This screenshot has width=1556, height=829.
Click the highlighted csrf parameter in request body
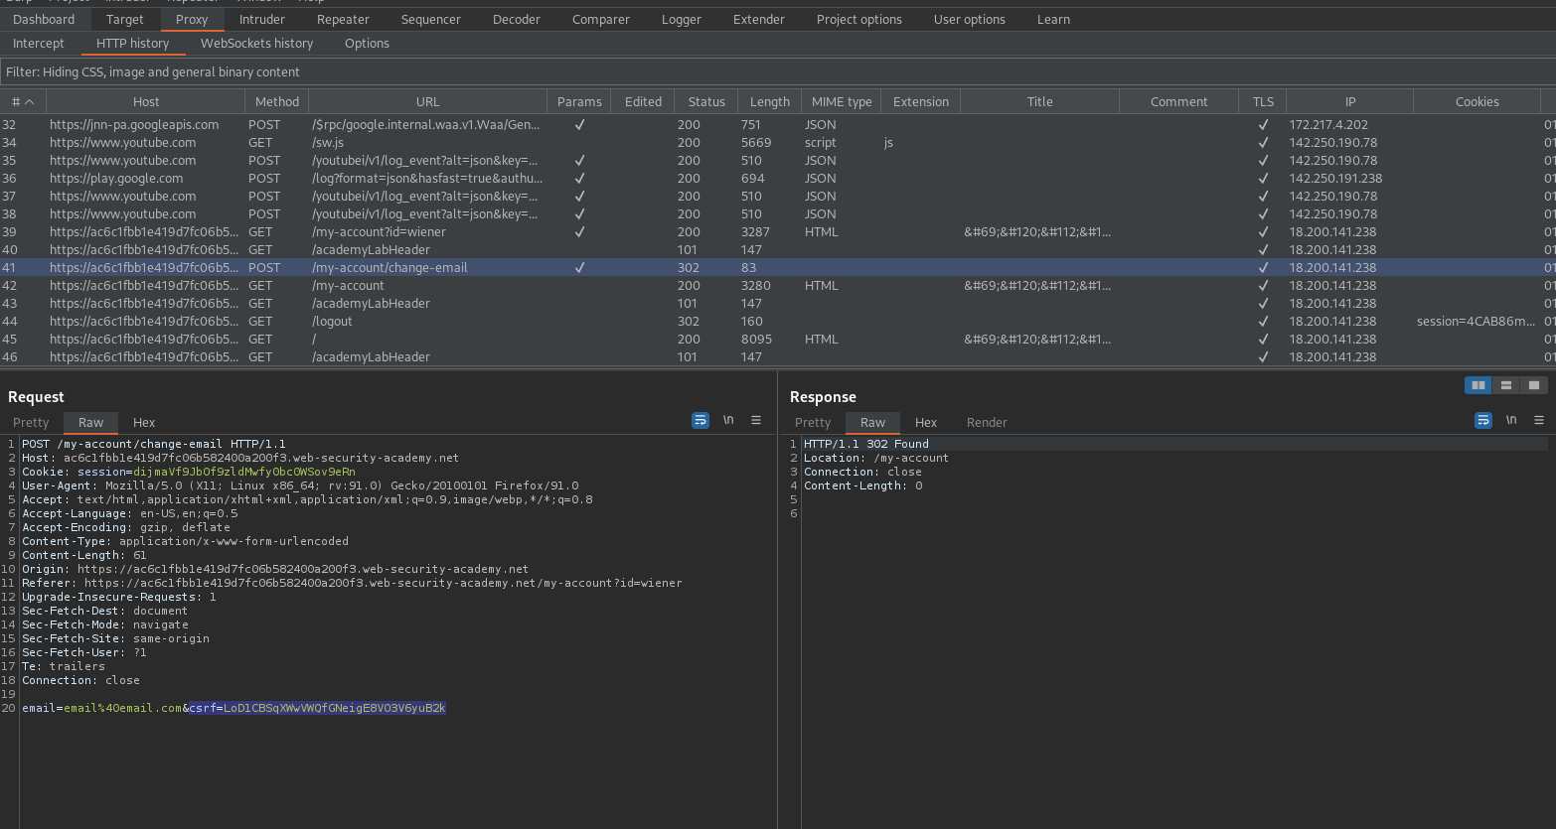pyautogui.click(x=317, y=708)
